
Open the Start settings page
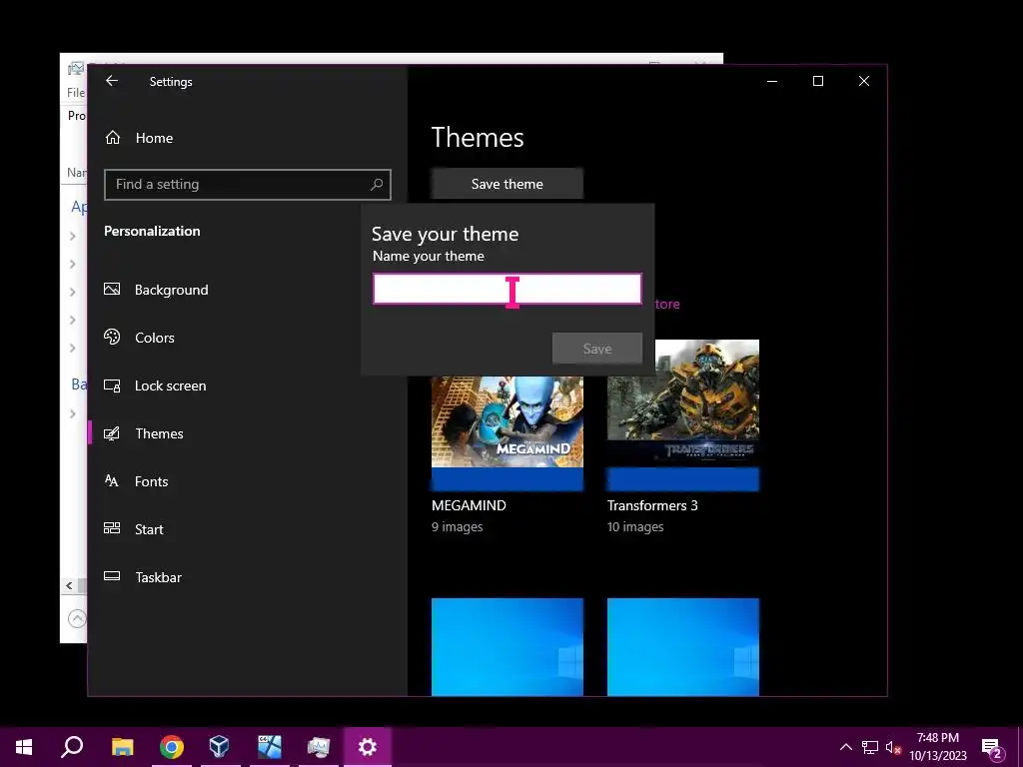tap(134, 529)
